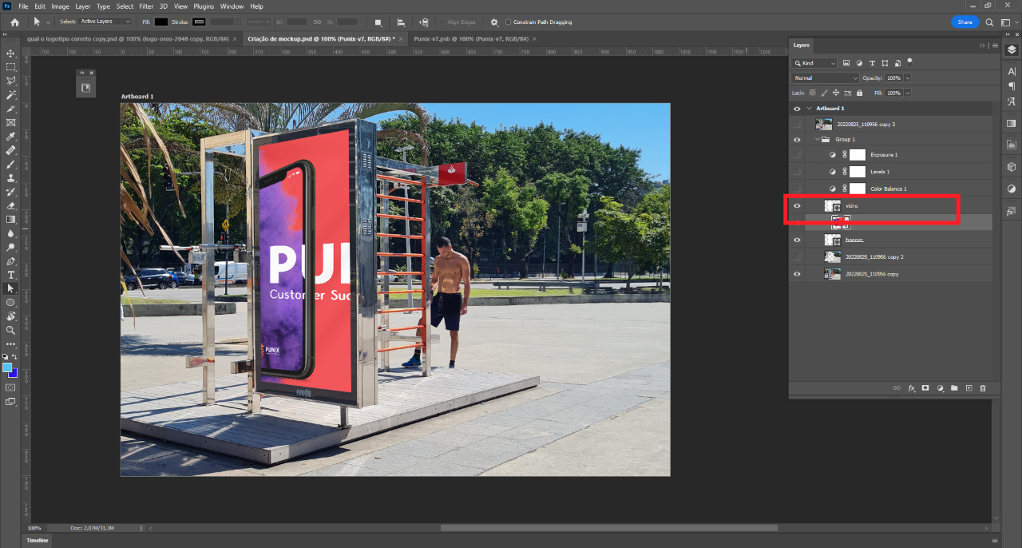Screen dimensions: 1022x548
Task: Toggle Artboard 1 visibility eye
Action: [x=797, y=109]
